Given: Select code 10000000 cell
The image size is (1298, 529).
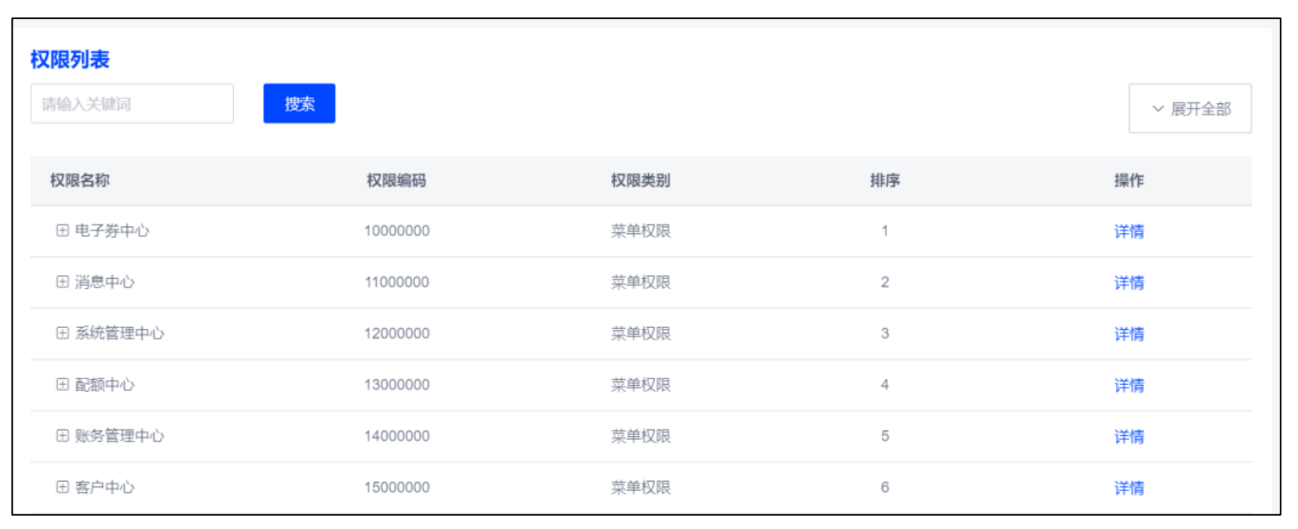Looking at the screenshot, I should (397, 230).
